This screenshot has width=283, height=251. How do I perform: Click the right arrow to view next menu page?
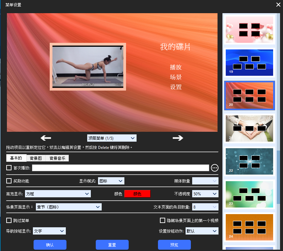[x=178, y=138]
